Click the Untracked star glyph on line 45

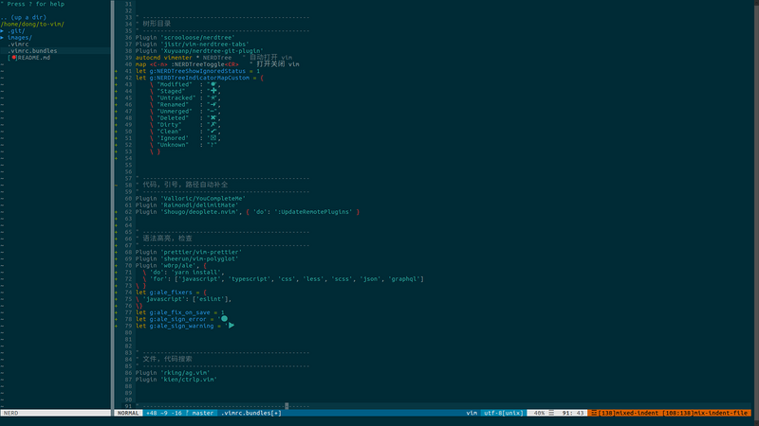[213, 98]
